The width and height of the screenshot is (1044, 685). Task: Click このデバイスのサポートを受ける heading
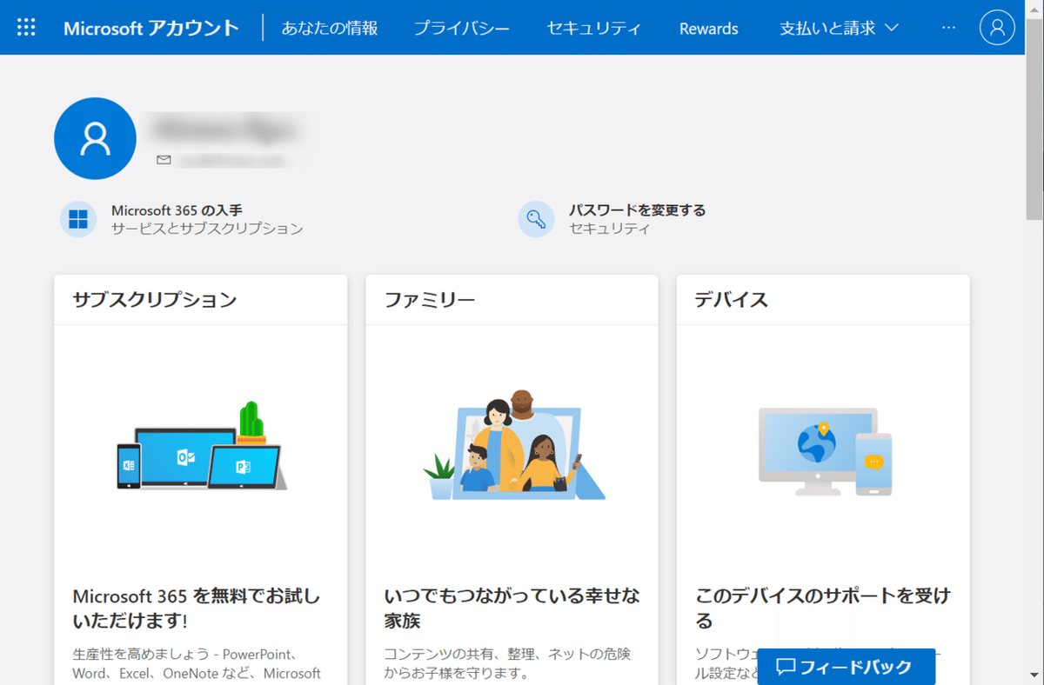pyautogui.click(x=823, y=609)
